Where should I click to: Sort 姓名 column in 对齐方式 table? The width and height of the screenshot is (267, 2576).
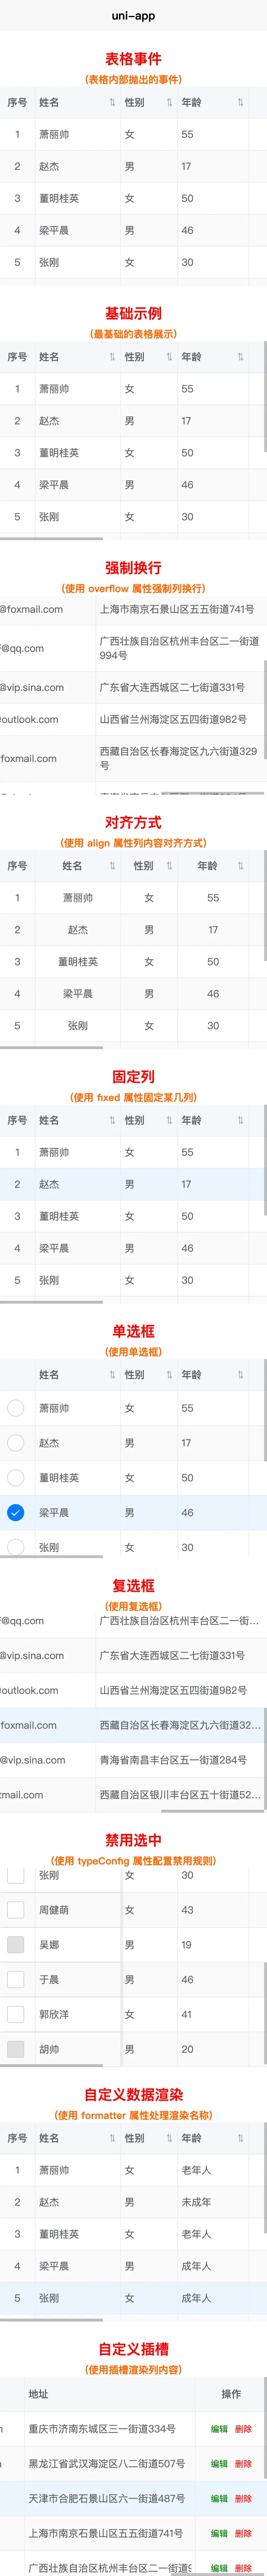point(112,866)
